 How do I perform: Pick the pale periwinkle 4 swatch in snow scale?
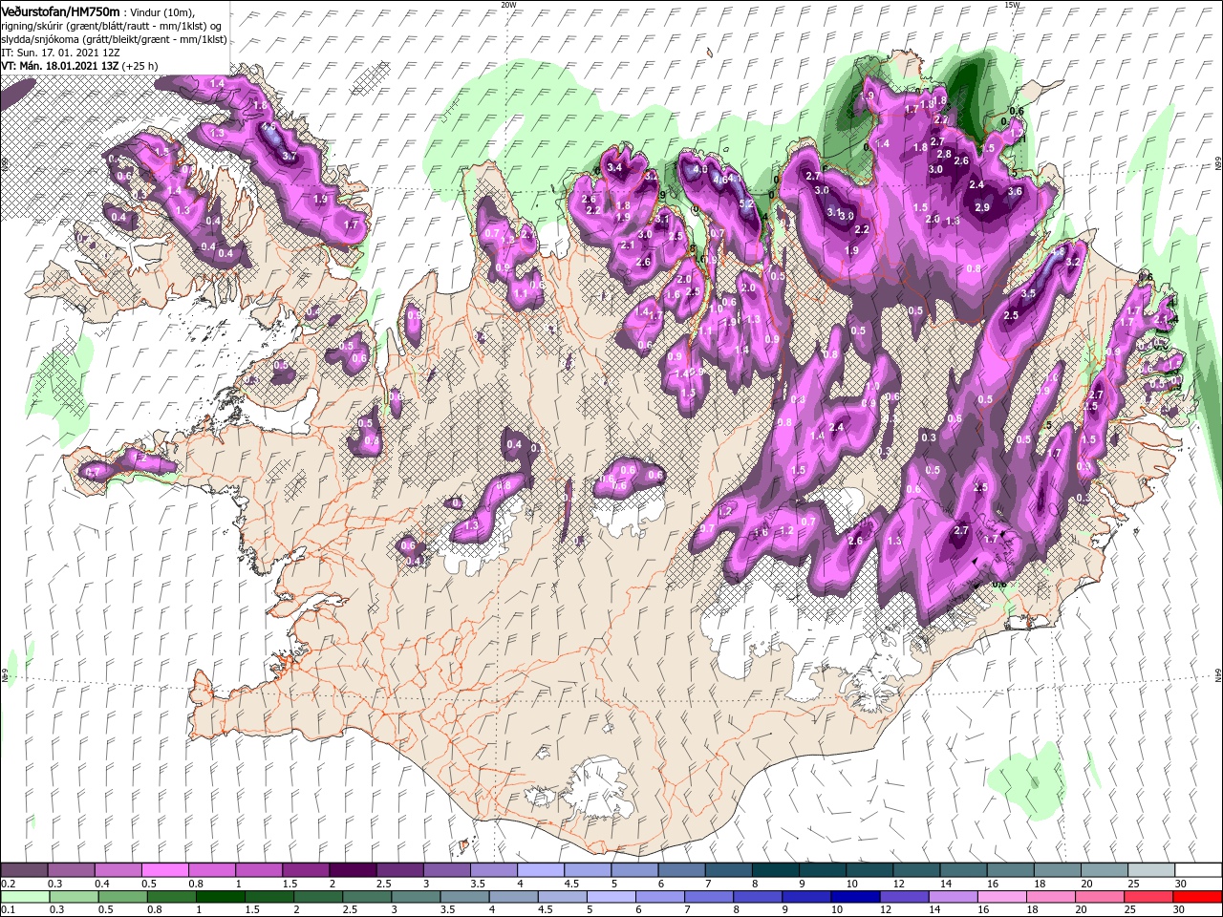(540, 870)
